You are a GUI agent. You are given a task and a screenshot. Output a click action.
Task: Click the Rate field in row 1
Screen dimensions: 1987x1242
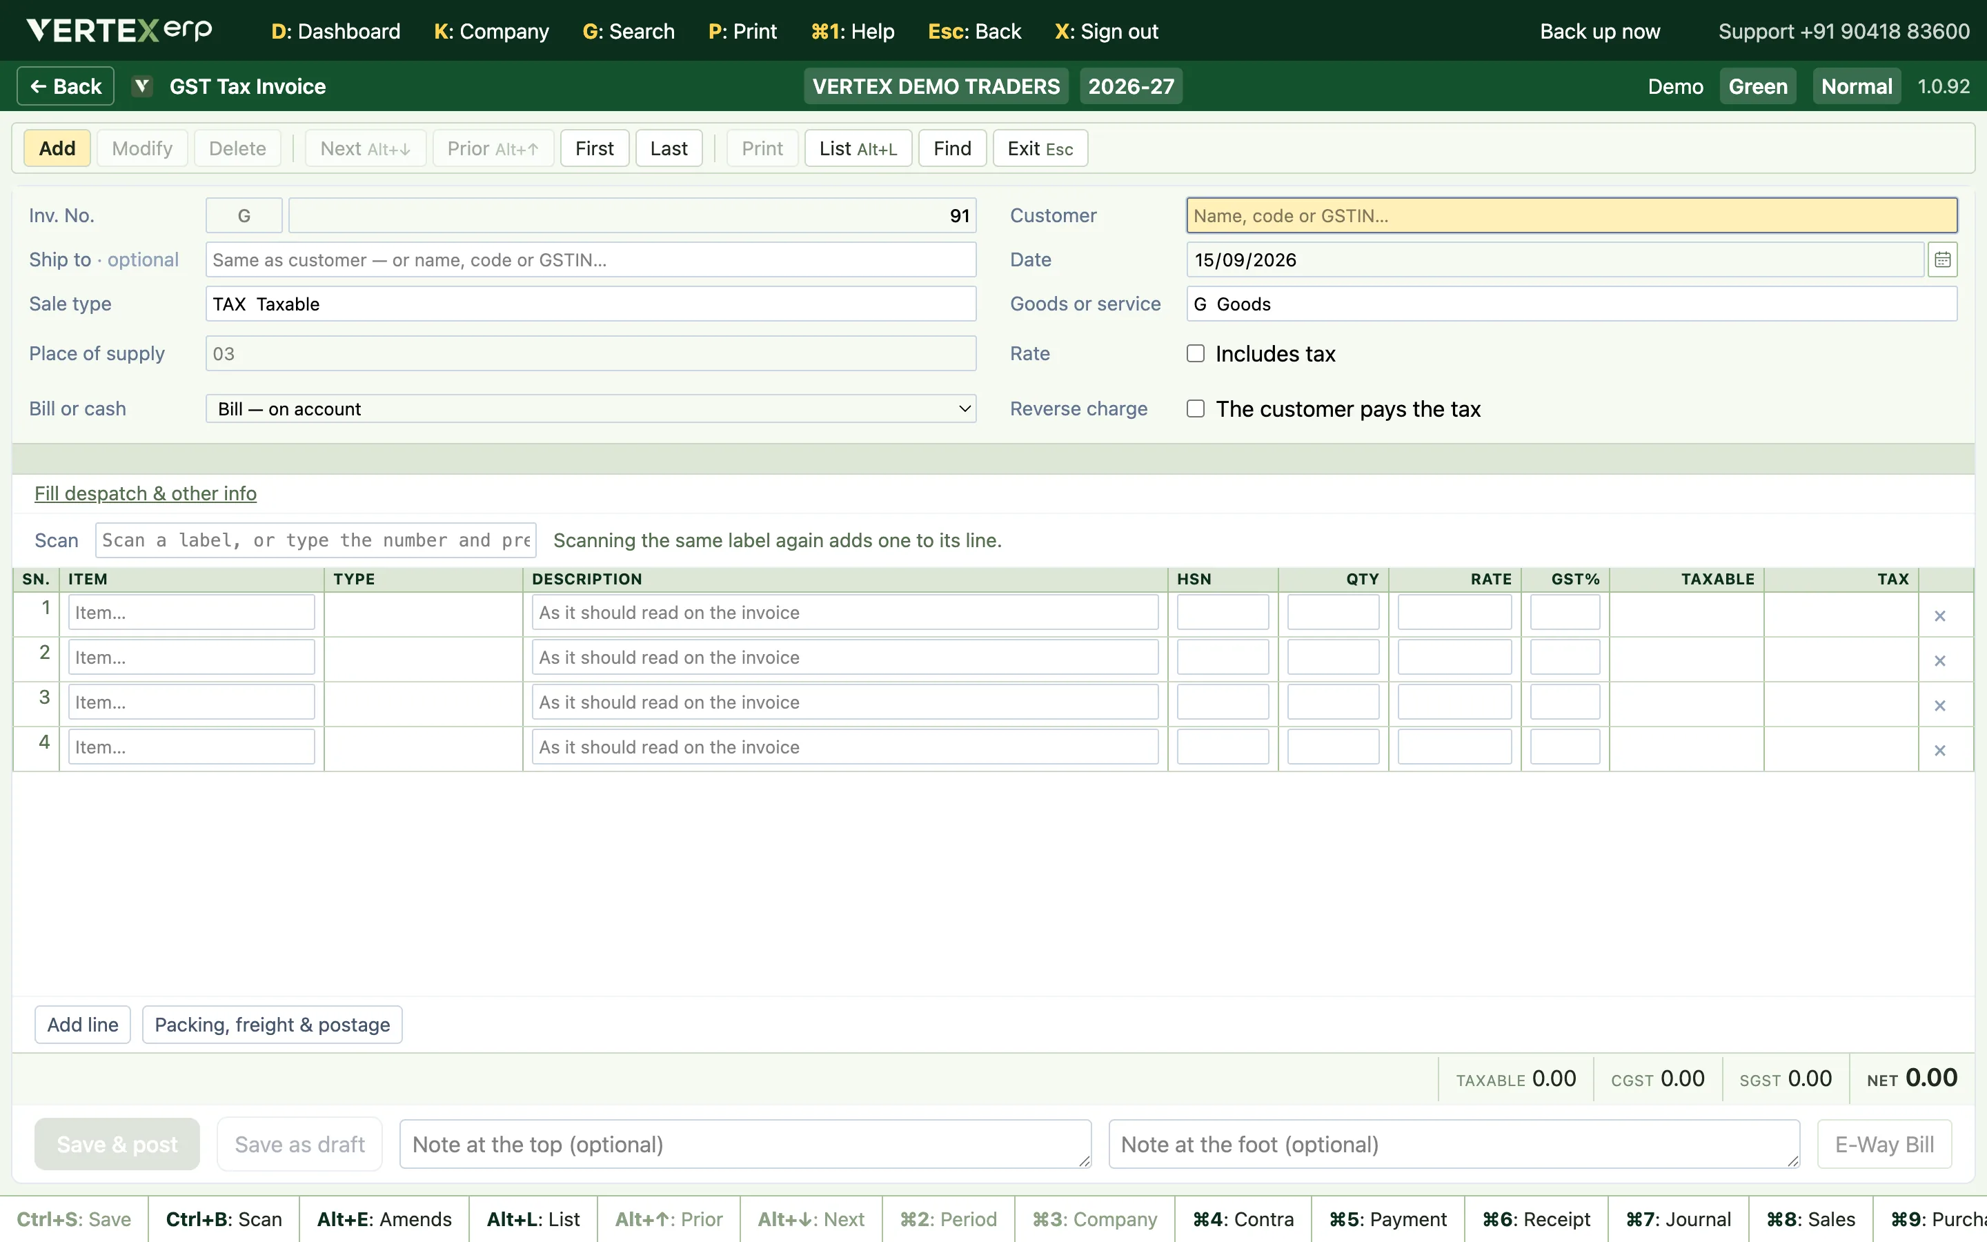pyautogui.click(x=1454, y=613)
